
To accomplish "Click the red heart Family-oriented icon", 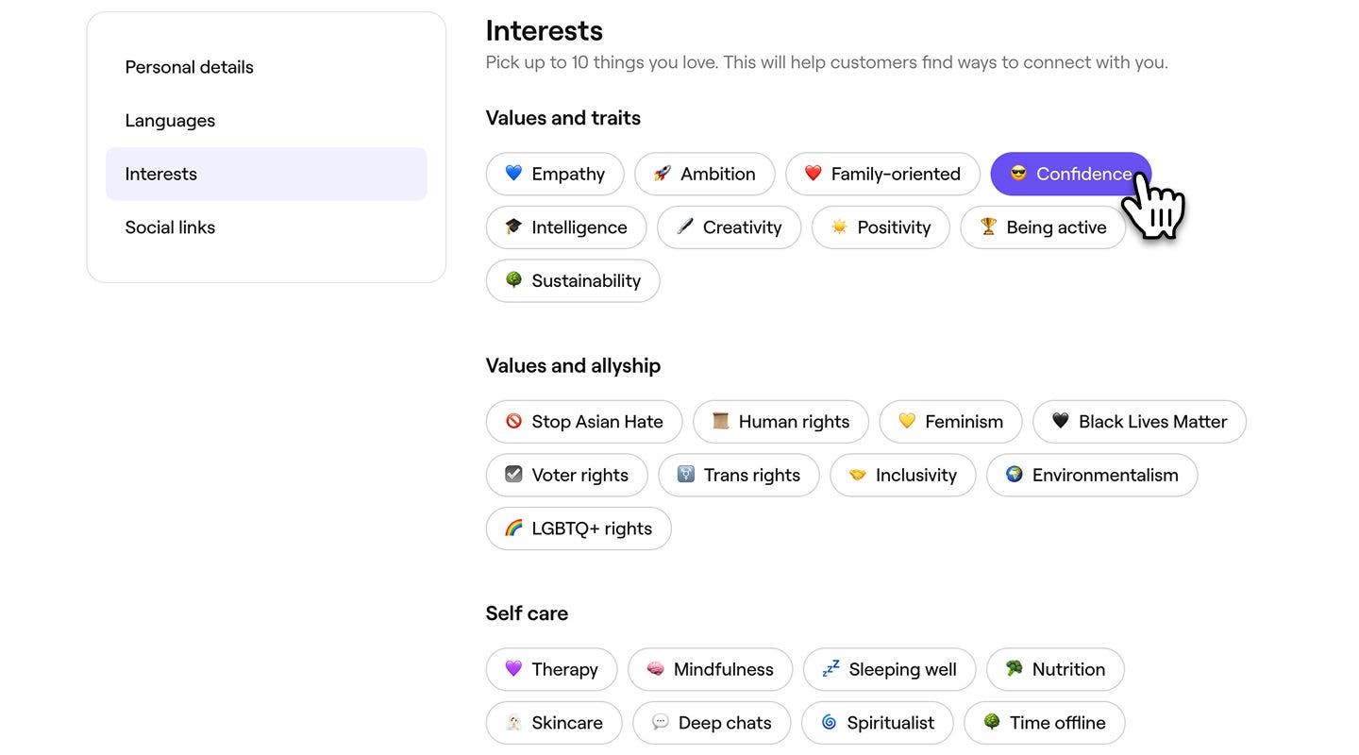I will 814,174.
